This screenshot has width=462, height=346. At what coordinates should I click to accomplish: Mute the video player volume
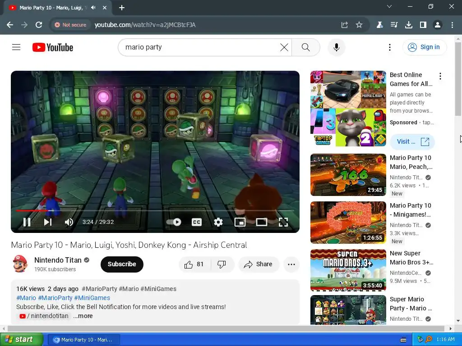tap(69, 222)
